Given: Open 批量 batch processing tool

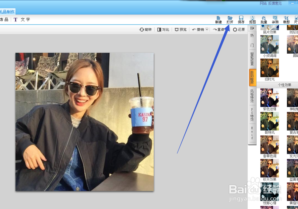Looking at the screenshot, I should pos(264,20).
